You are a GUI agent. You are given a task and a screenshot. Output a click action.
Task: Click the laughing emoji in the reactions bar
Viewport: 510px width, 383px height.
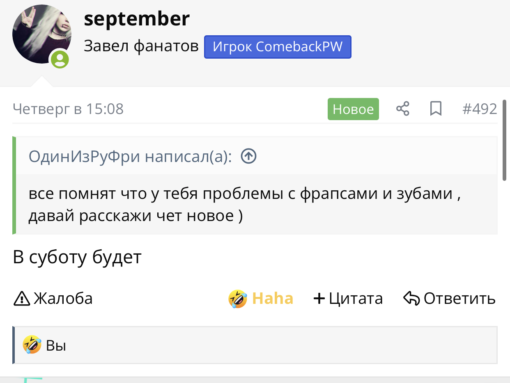click(x=32, y=344)
